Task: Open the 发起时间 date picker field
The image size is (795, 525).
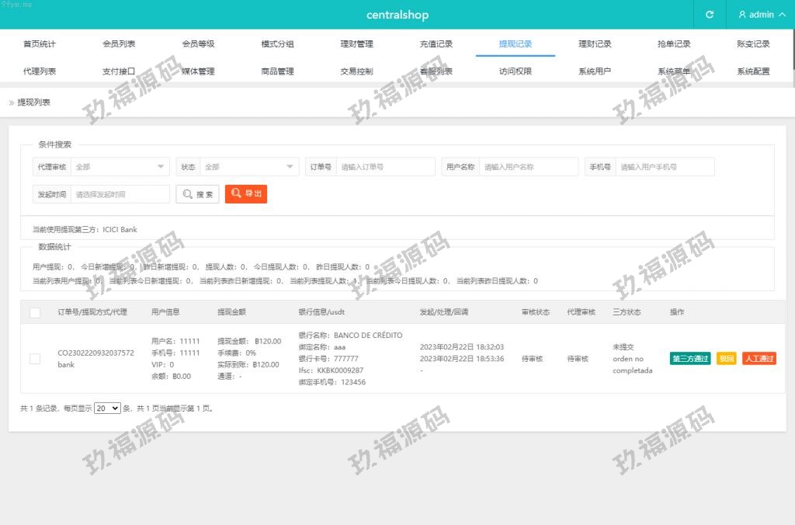Action: click(x=120, y=194)
